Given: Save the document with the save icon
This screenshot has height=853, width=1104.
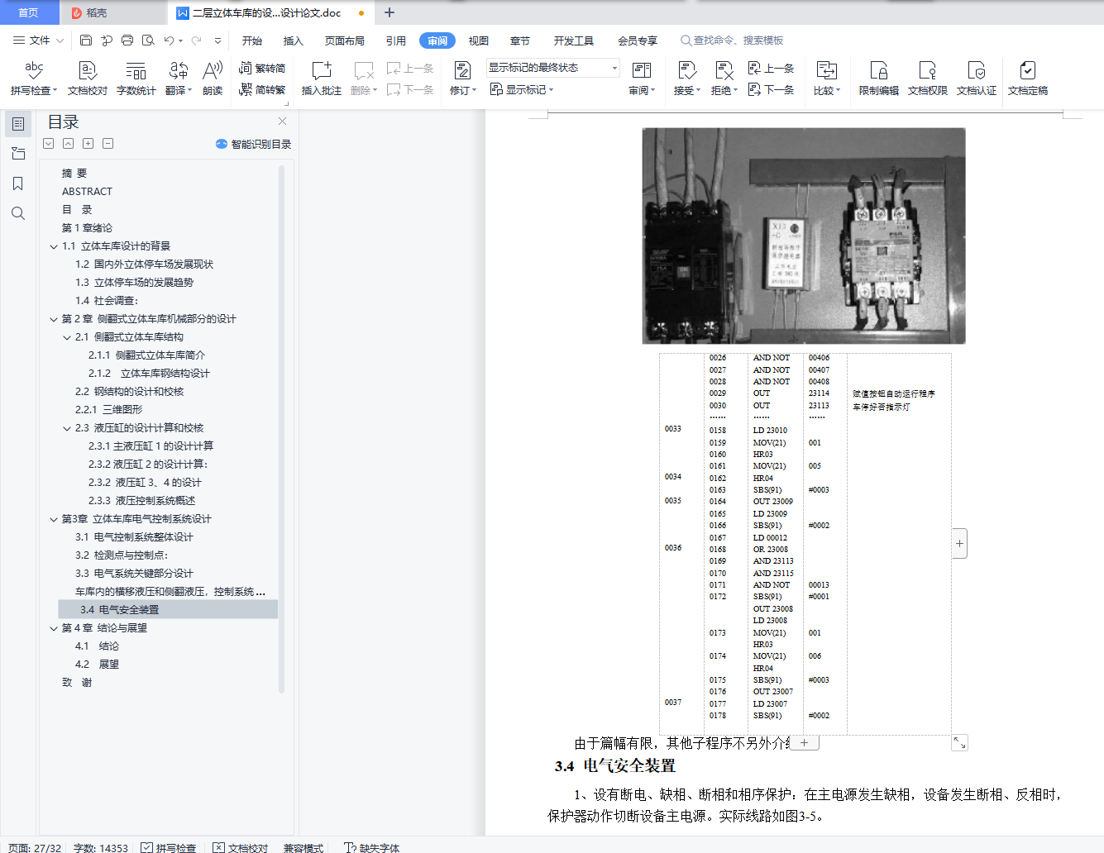Looking at the screenshot, I should pyautogui.click(x=86, y=41).
